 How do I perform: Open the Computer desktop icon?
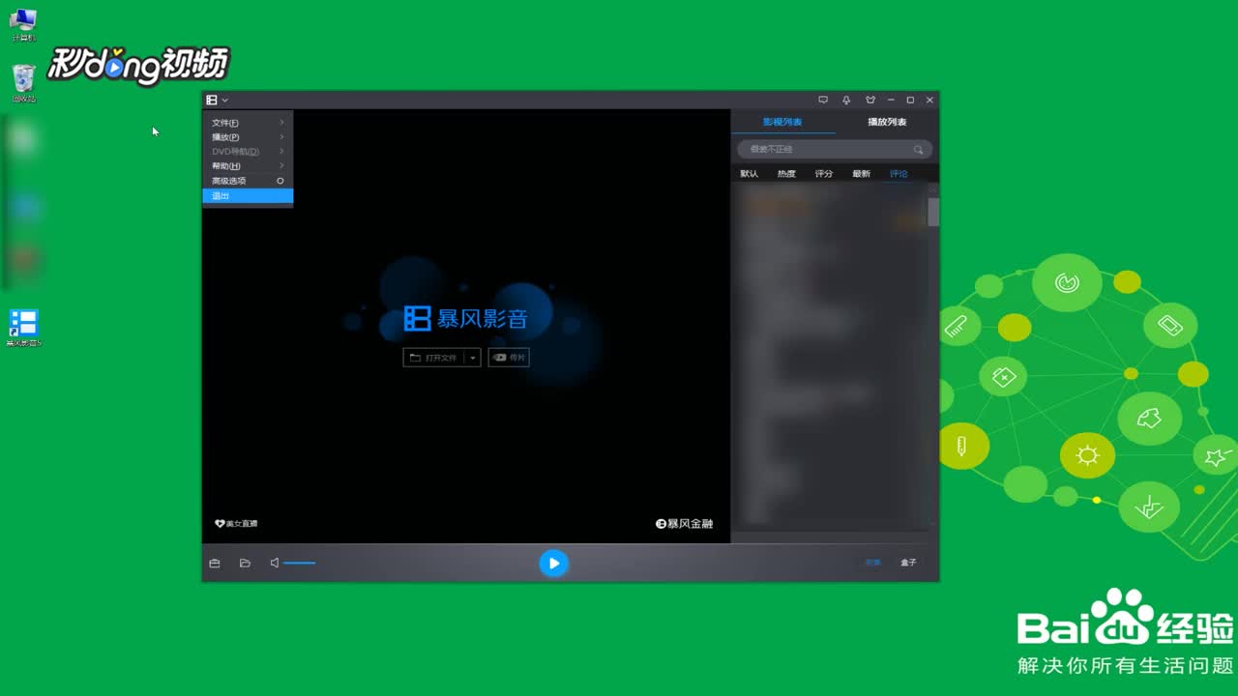click(23, 25)
